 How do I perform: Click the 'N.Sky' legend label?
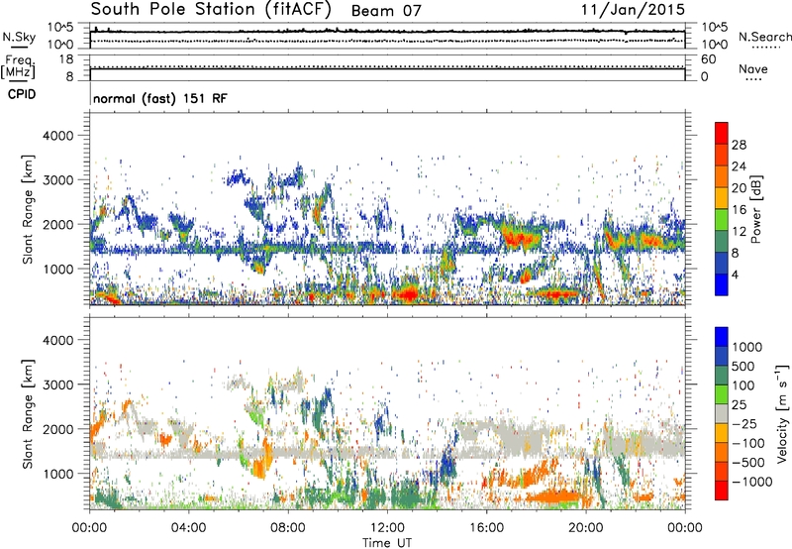point(19,37)
